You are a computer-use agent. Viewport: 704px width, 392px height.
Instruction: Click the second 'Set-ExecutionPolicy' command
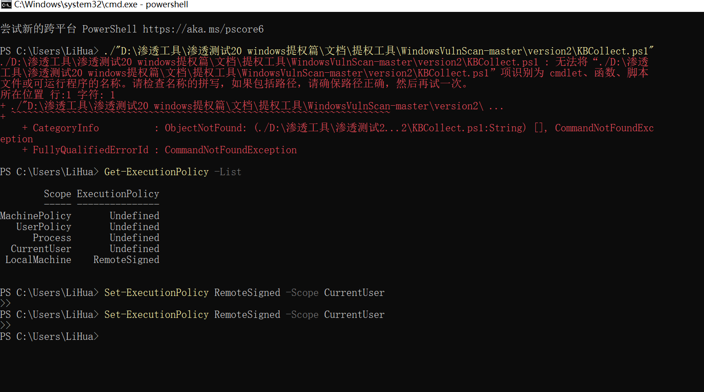click(x=157, y=315)
